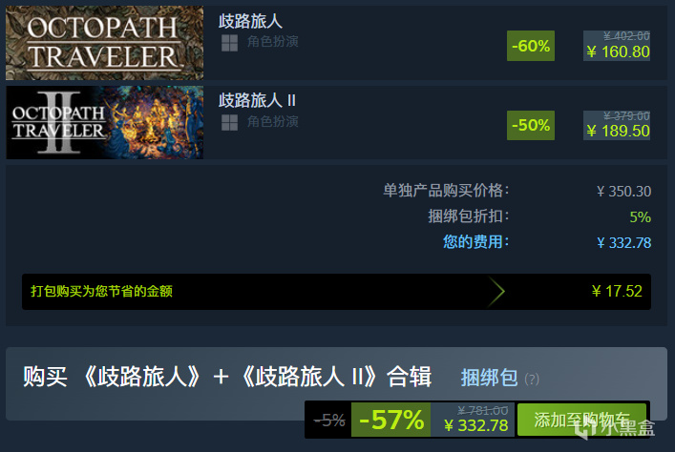This screenshot has width=675, height=452.
Task: Click the (?) help icon beside 捆绑包
Action: [x=532, y=380]
